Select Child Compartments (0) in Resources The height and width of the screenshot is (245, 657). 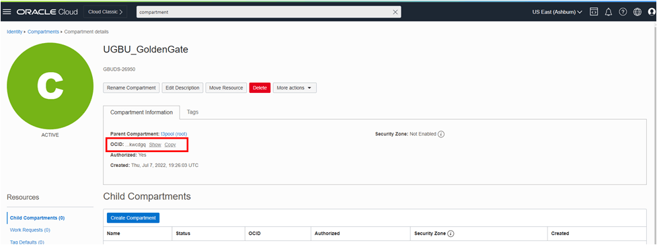(37, 218)
